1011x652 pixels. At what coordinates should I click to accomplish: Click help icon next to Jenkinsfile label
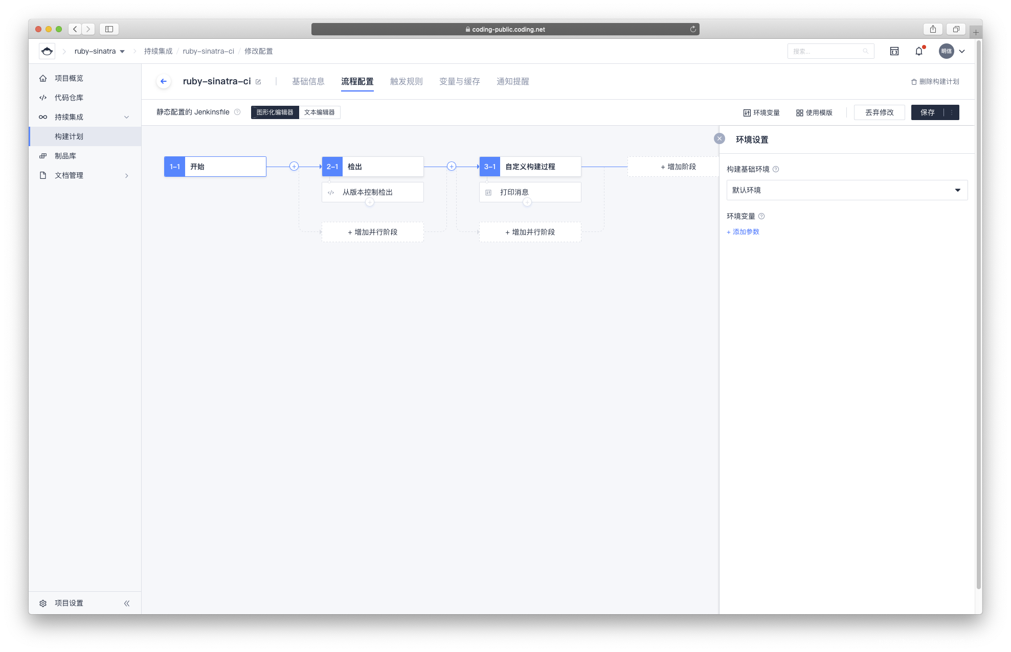click(237, 112)
